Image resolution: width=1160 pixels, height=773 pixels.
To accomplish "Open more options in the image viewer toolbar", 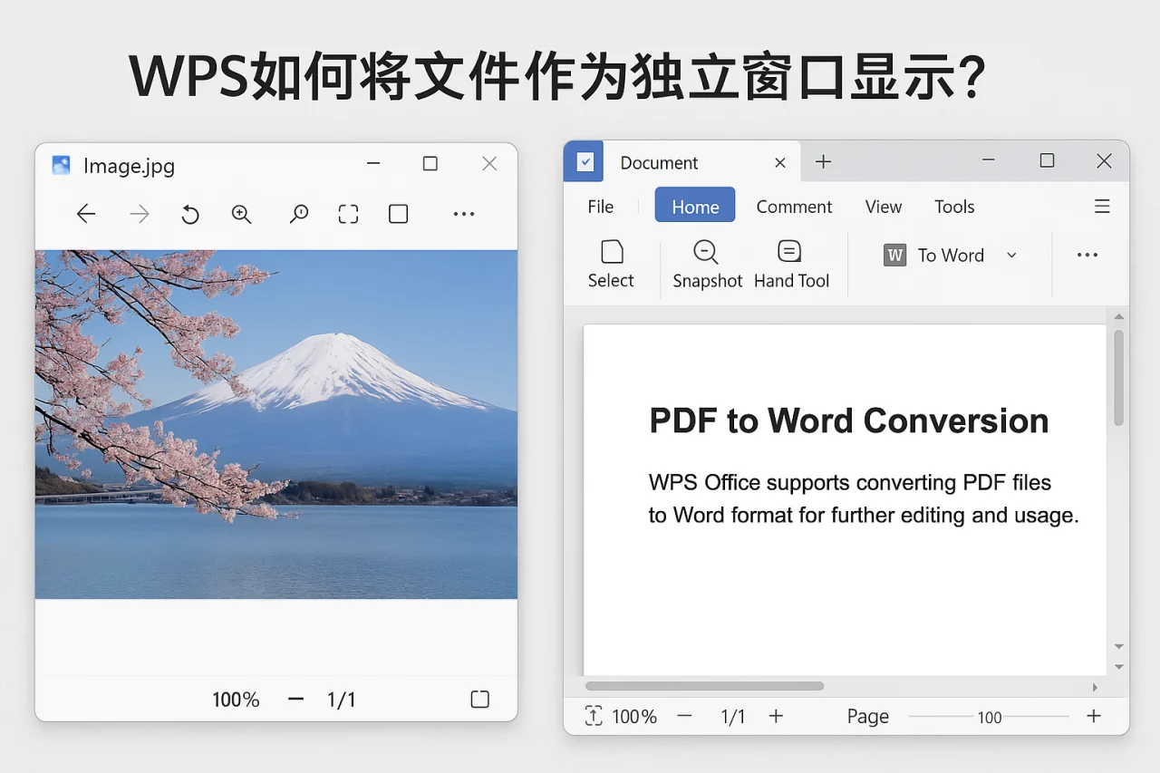I will pyautogui.click(x=463, y=214).
